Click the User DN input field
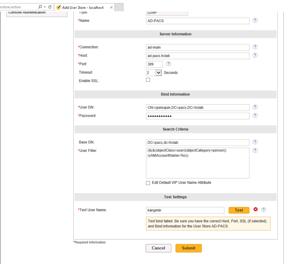This screenshot has height=264, width=284. (x=198, y=108)
